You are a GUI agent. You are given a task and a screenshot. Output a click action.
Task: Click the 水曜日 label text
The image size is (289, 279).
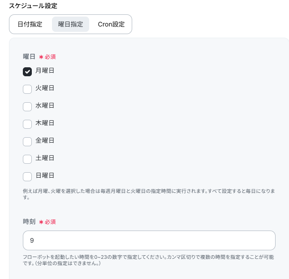[45, 105]
